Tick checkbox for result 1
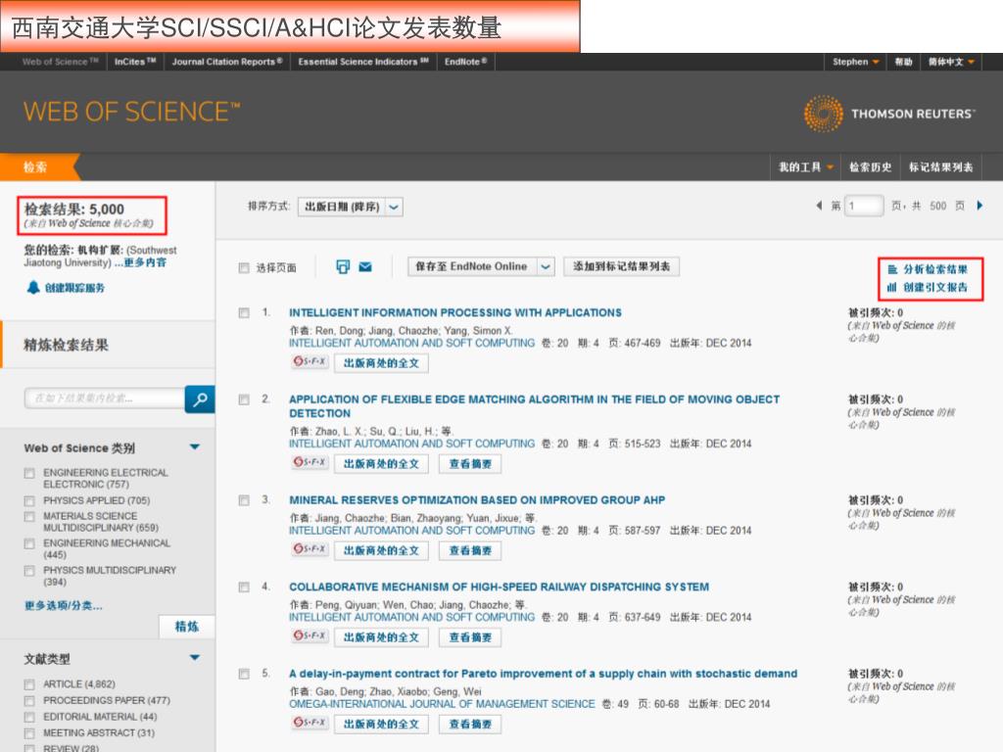 244,313
